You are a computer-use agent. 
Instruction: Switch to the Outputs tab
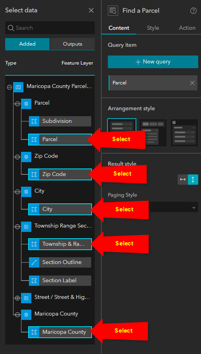click(x=73, y=44)
